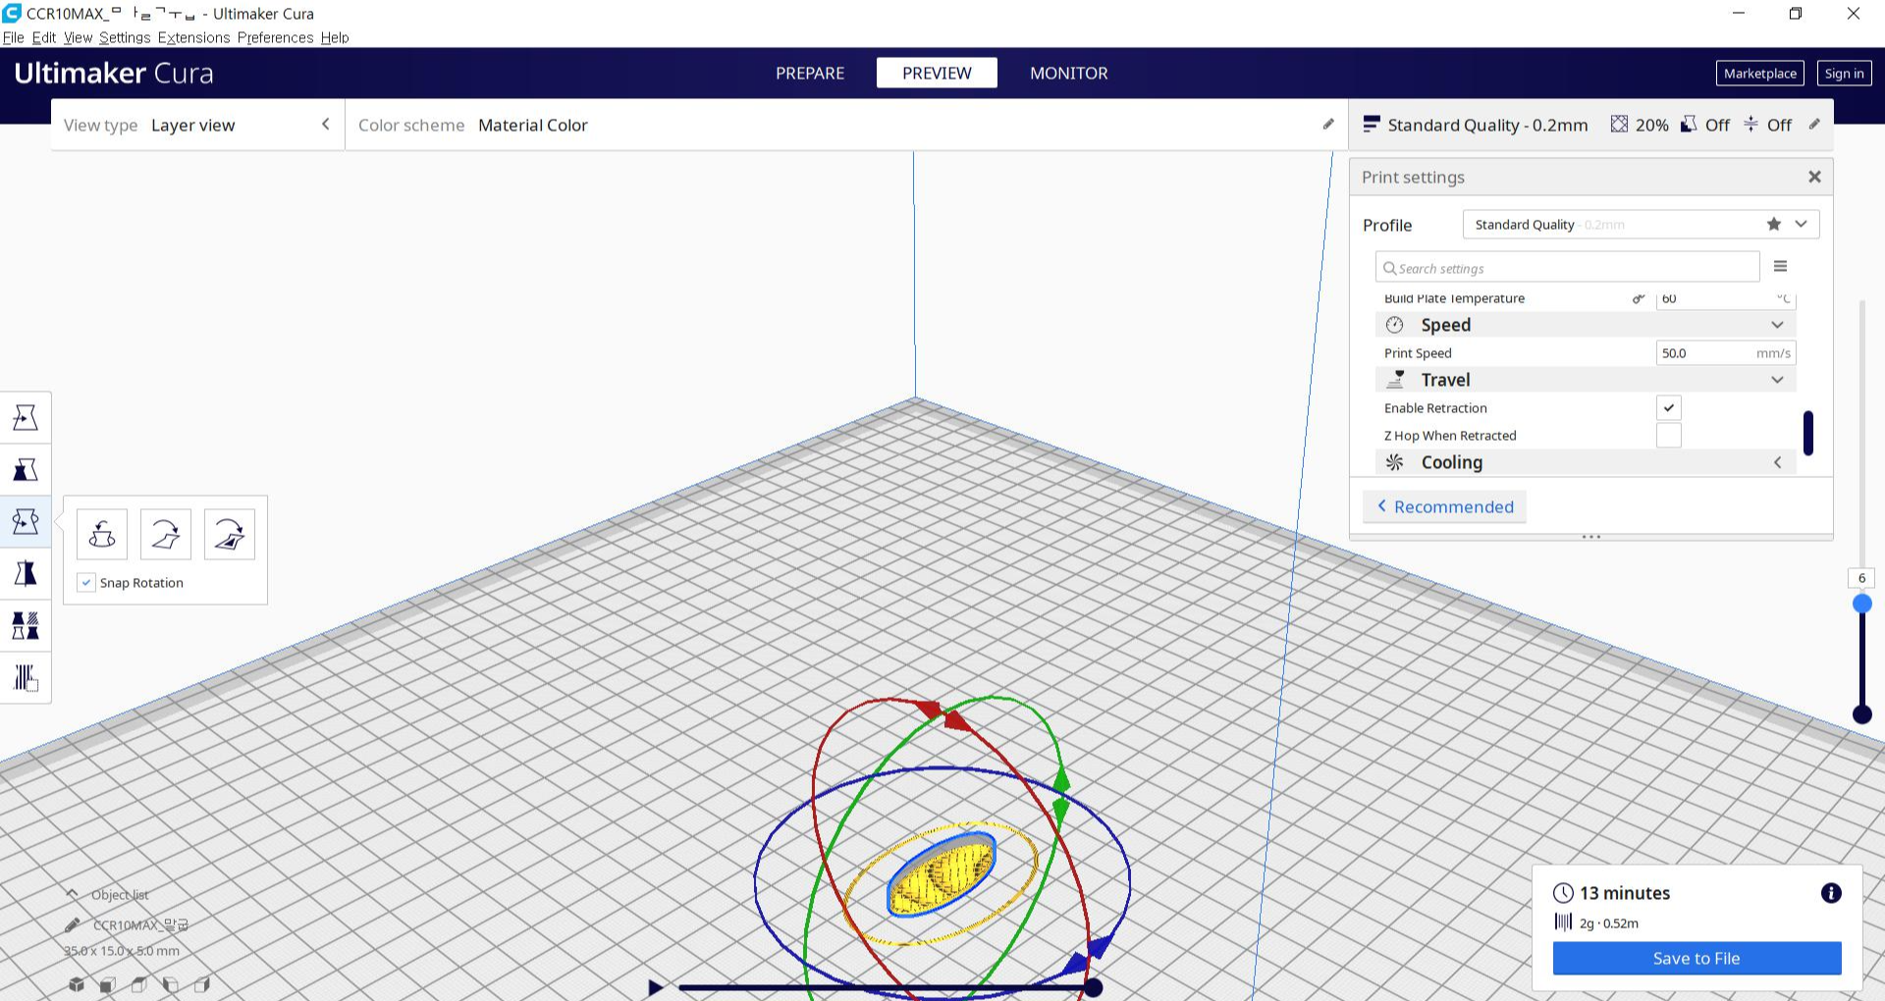Open Color scheme Material Color dropdown

point(844,125)
